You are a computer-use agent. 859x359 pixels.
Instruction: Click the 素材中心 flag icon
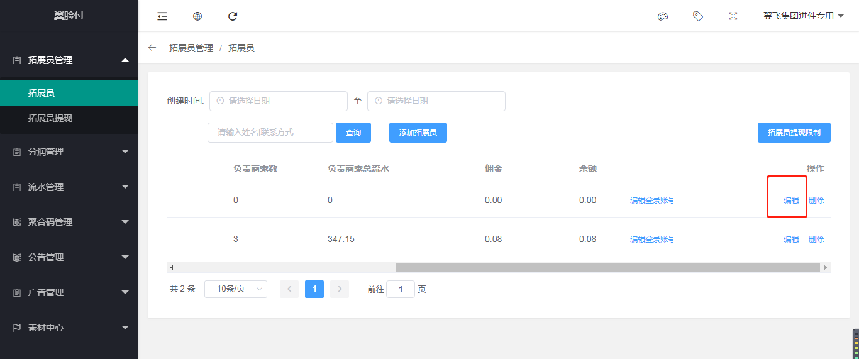coord(17,328)
